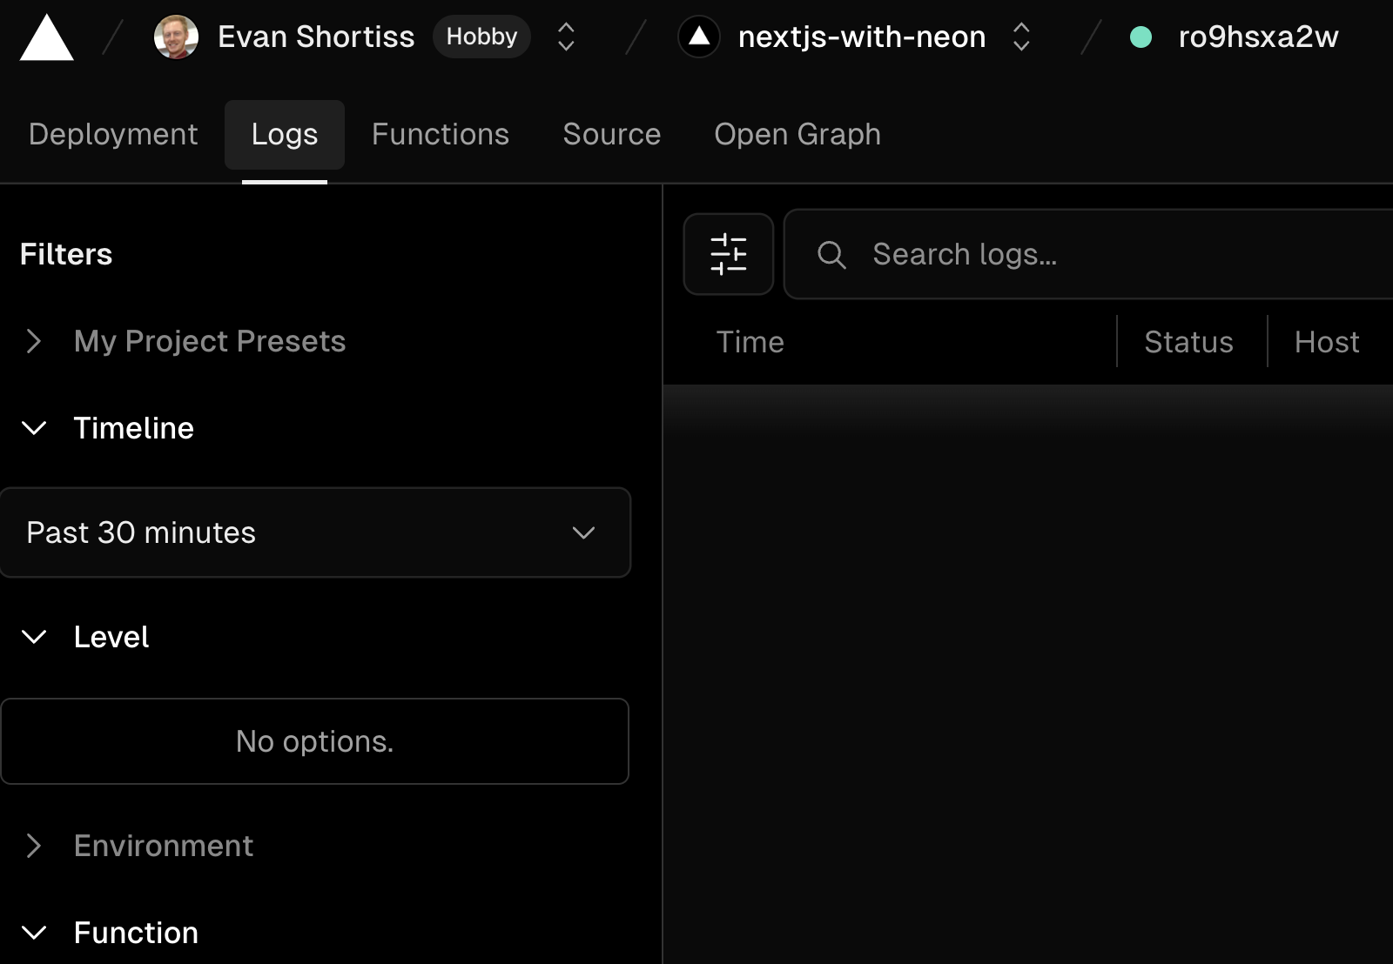The height and width of the screenshot is (964, 1393).
Task: Go to the Source tab
Action: click(612, 134)
